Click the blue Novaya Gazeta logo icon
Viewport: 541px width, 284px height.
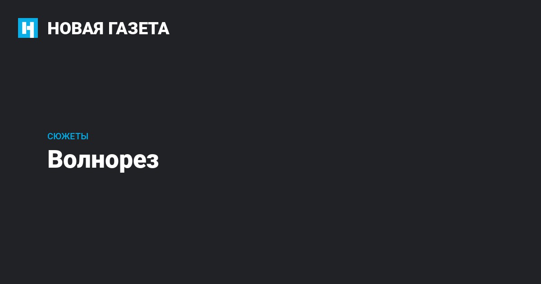[x=28, y=28]
